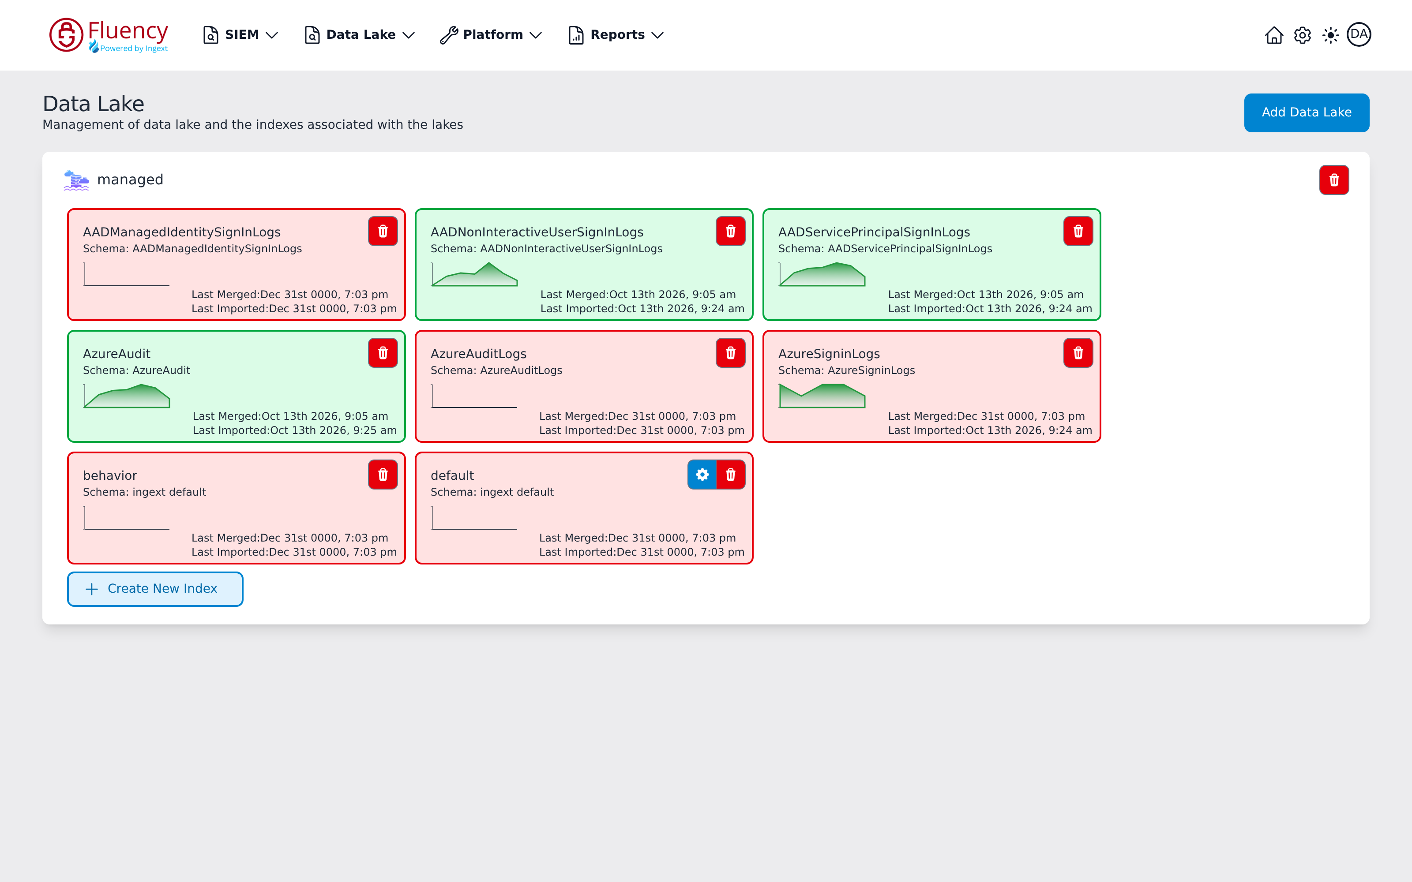Click the Data Lake page heading
Image resolution: width=1412 pixels, height=882 pixels.
coord(94,104)
